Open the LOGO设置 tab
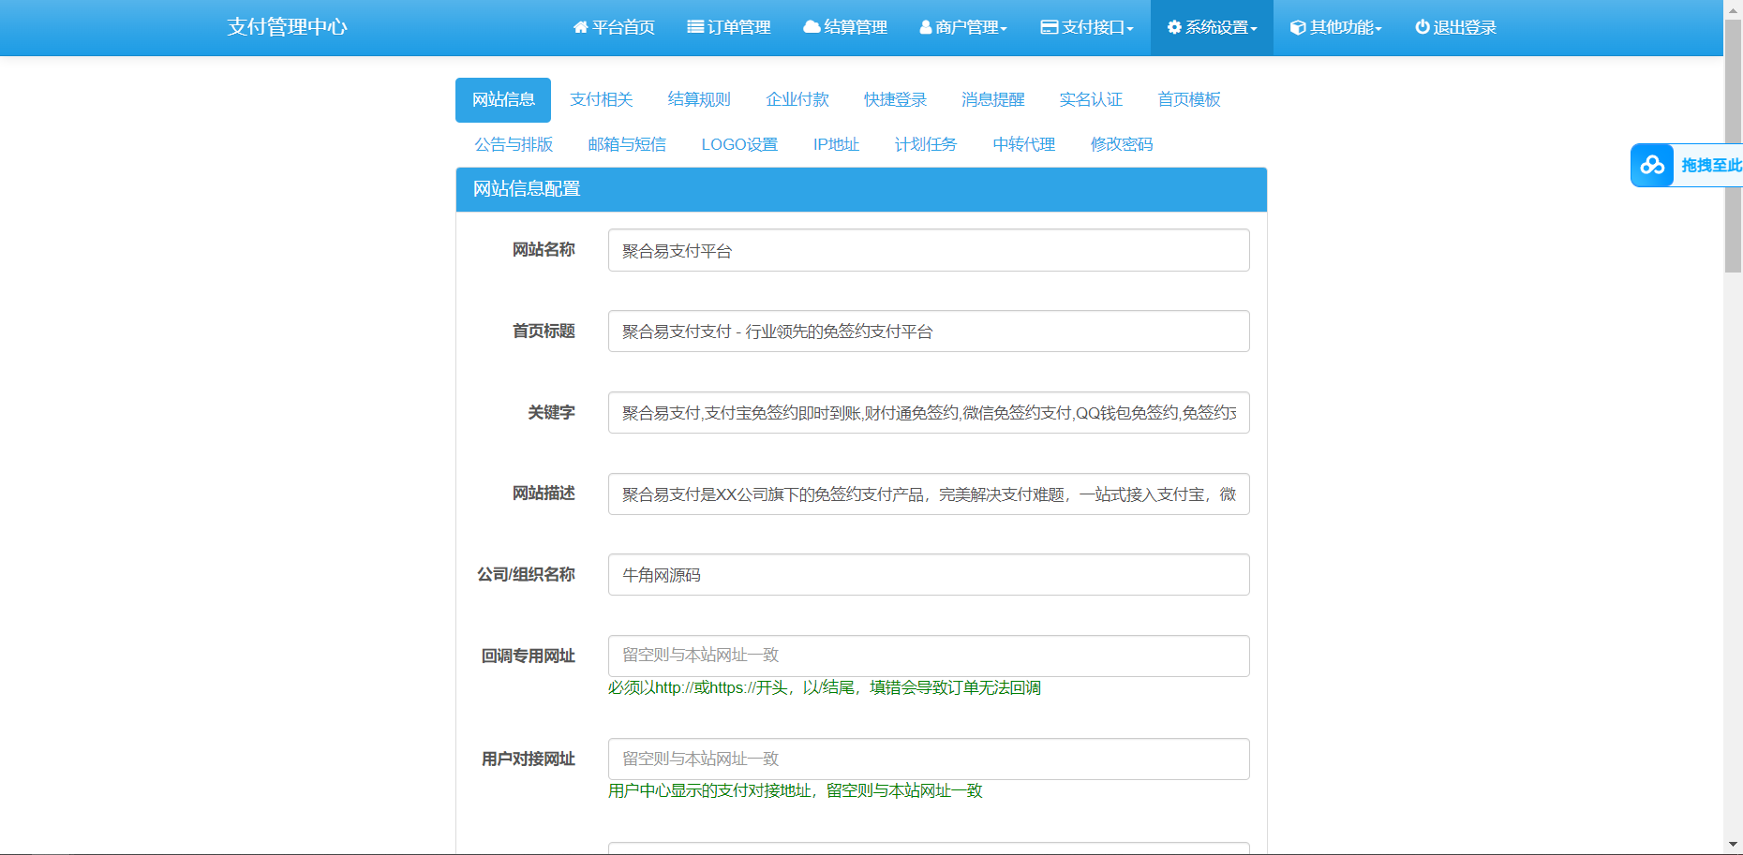 tap(739, 144)
